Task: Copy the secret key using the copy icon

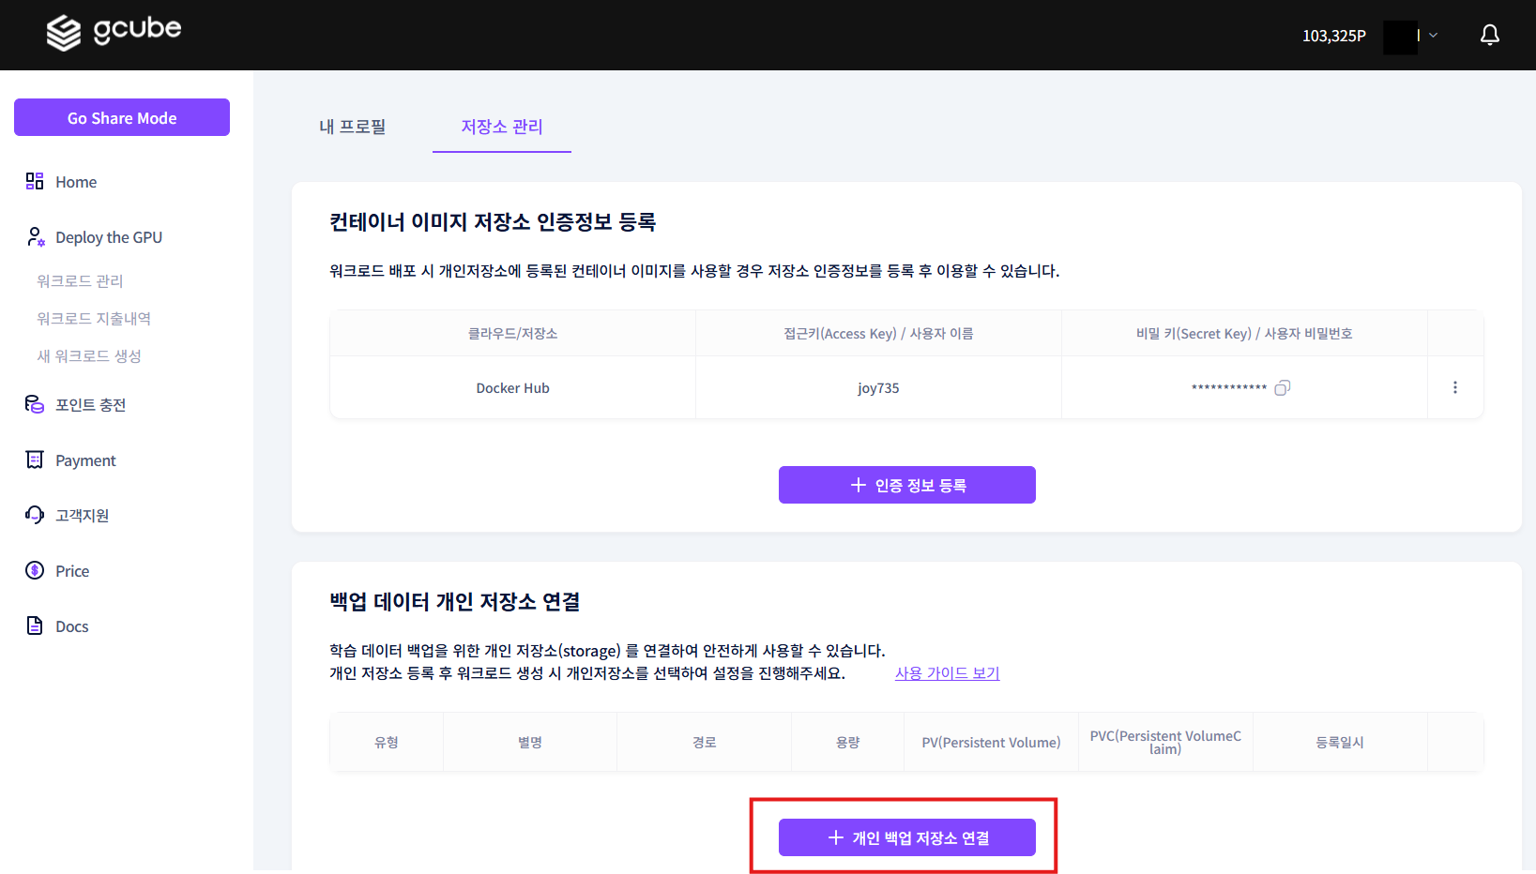Action: point(1283,387)
